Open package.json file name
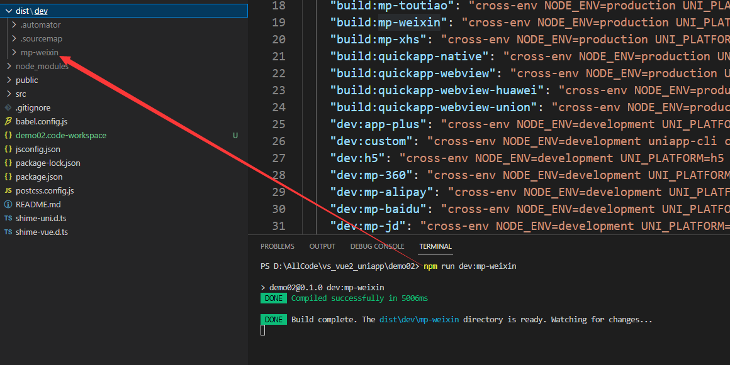 pos(39,177)
